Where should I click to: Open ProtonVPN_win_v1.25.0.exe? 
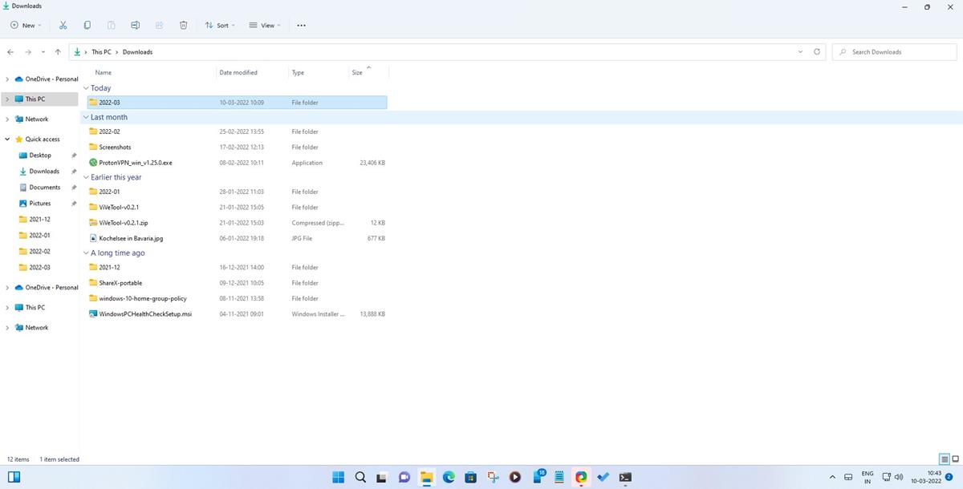tap(135, 163)
